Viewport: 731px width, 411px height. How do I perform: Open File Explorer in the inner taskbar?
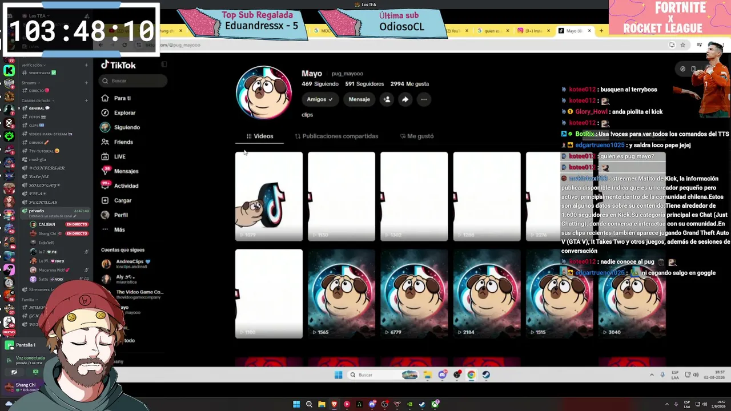(x=427, y=375)
